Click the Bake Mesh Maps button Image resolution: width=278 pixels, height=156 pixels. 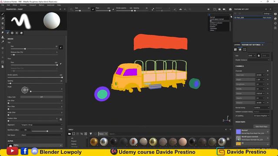(x=261, y=127)
